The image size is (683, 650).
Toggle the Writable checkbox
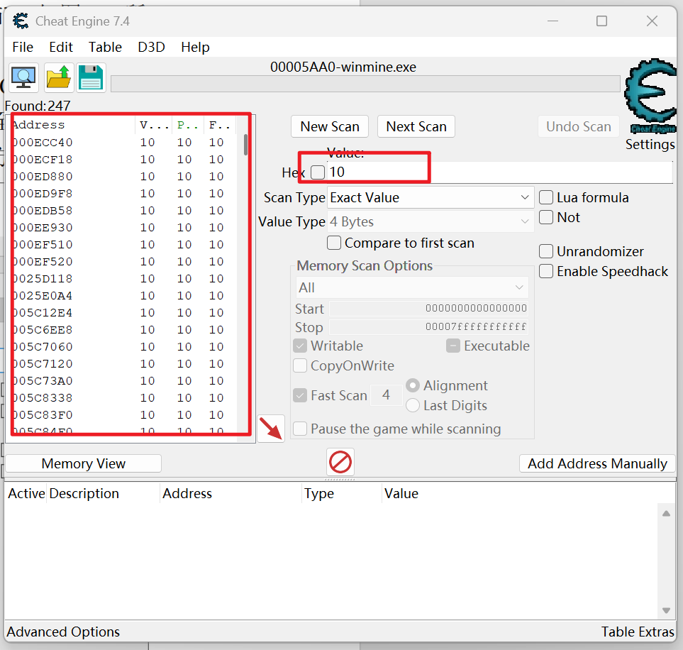tap(300, 346)
